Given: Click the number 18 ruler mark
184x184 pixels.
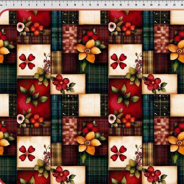Looking at the screenshot, I should [136, 5].
